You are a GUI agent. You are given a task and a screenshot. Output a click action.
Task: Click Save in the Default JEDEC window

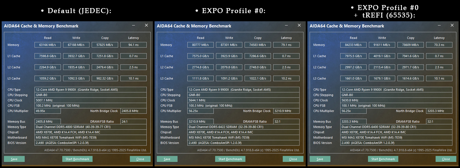pyautogui.click(x=14, y=159)
